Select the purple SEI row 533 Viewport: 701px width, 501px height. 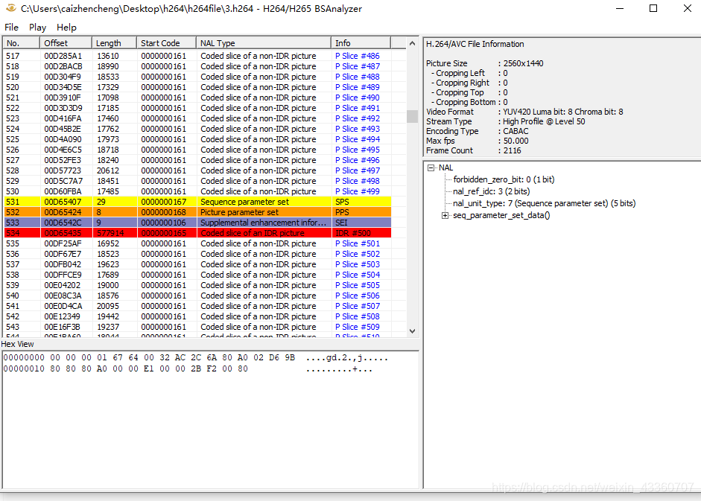(x=197, y=223)
